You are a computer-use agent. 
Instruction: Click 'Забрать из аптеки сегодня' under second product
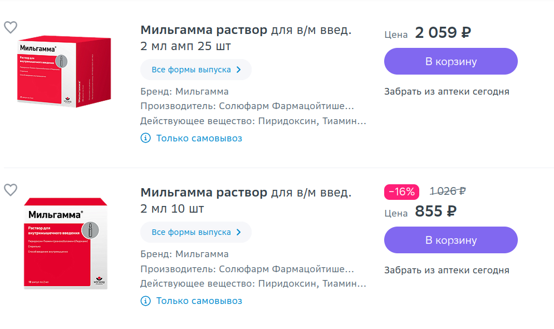tap(447, 271)
